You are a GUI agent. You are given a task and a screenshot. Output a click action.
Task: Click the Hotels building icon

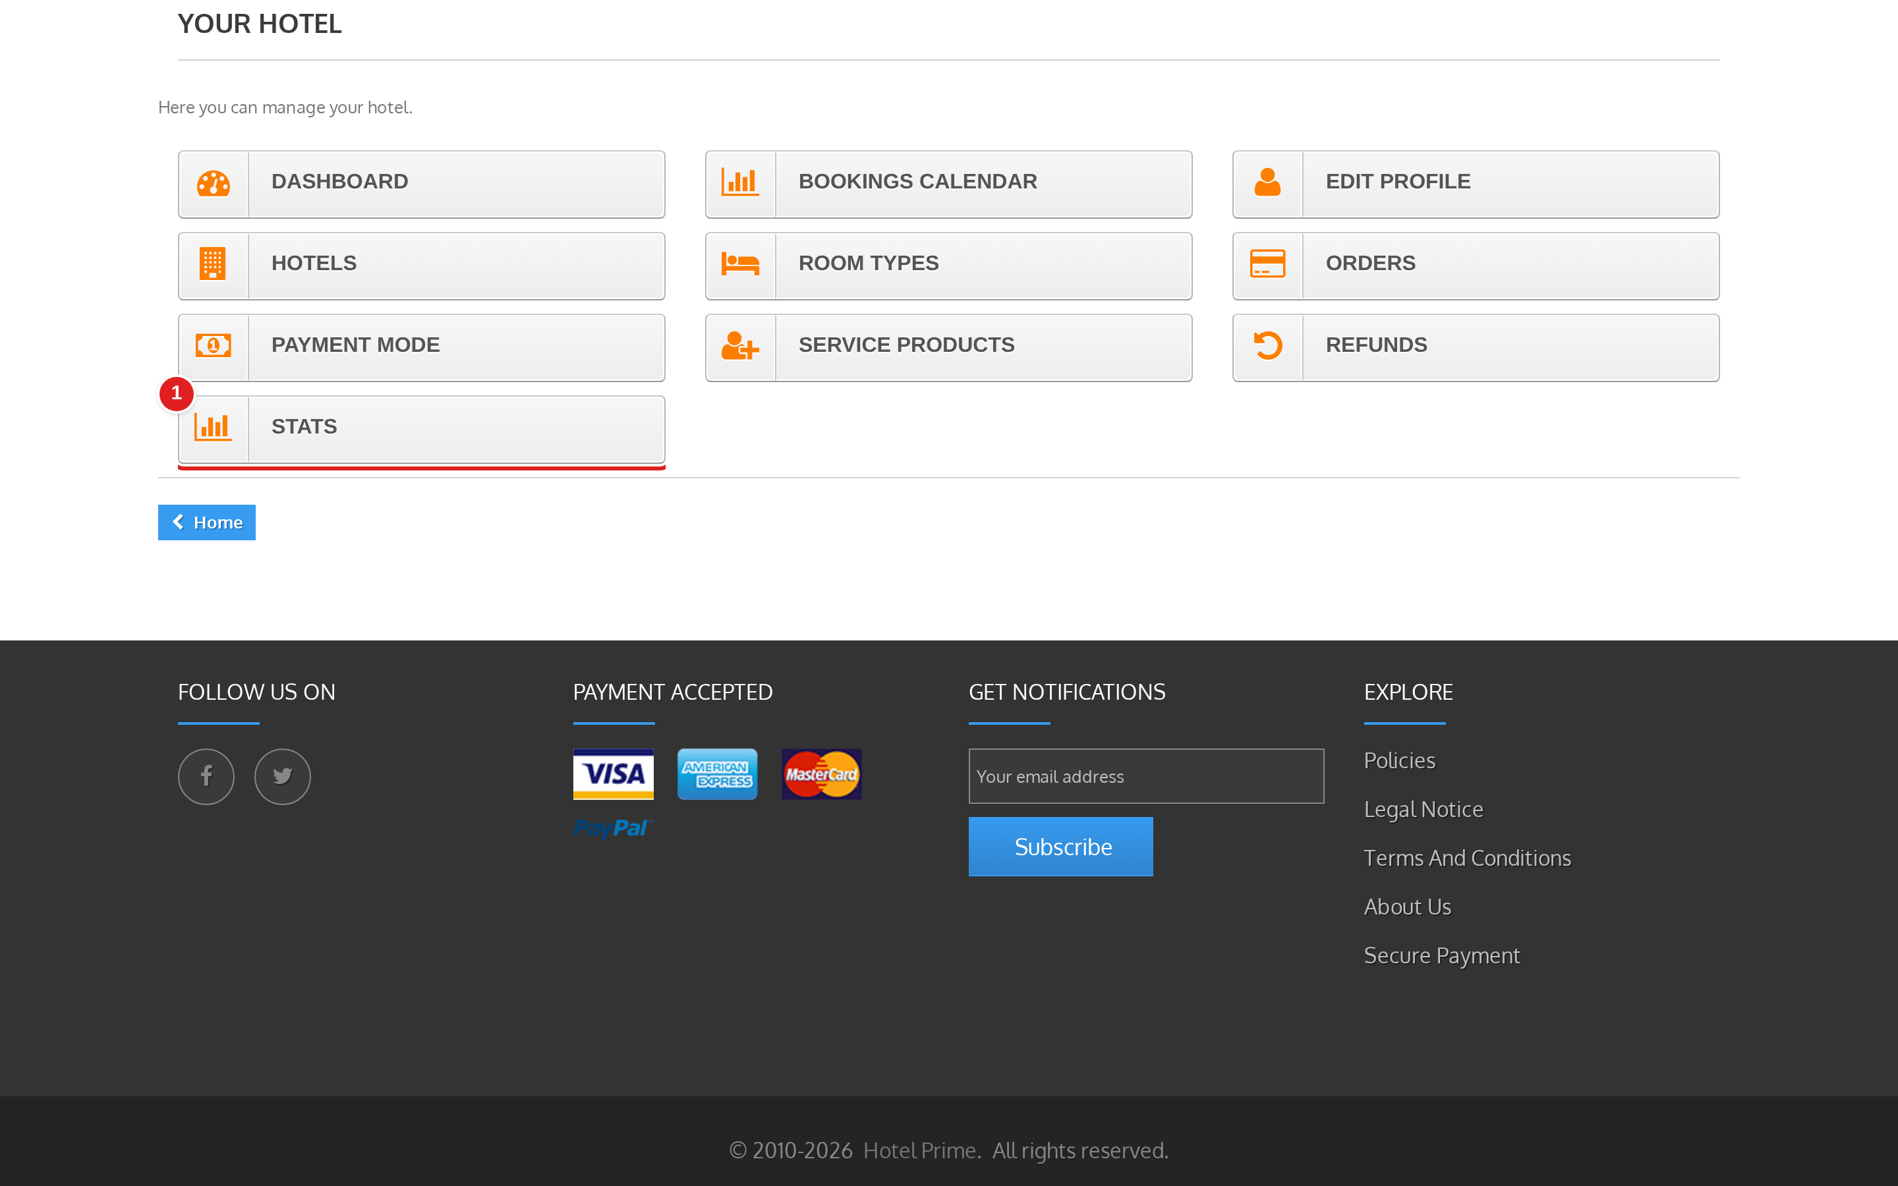coord(213,264)
